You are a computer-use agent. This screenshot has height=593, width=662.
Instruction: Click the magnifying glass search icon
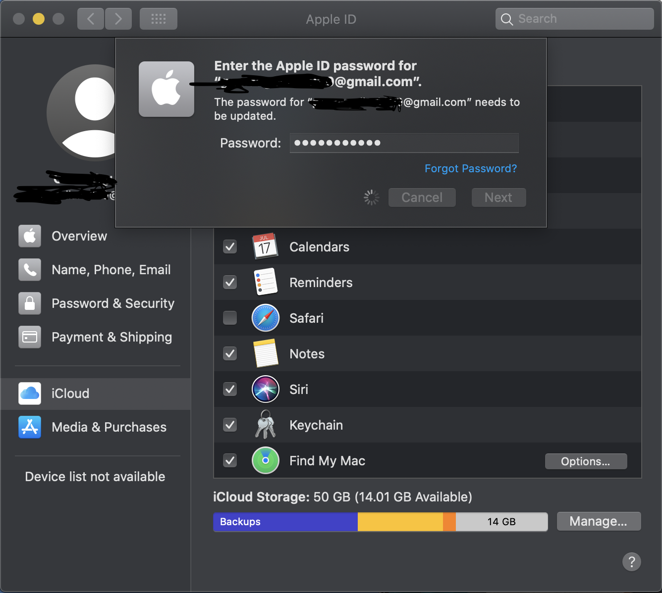click(507, 19)
